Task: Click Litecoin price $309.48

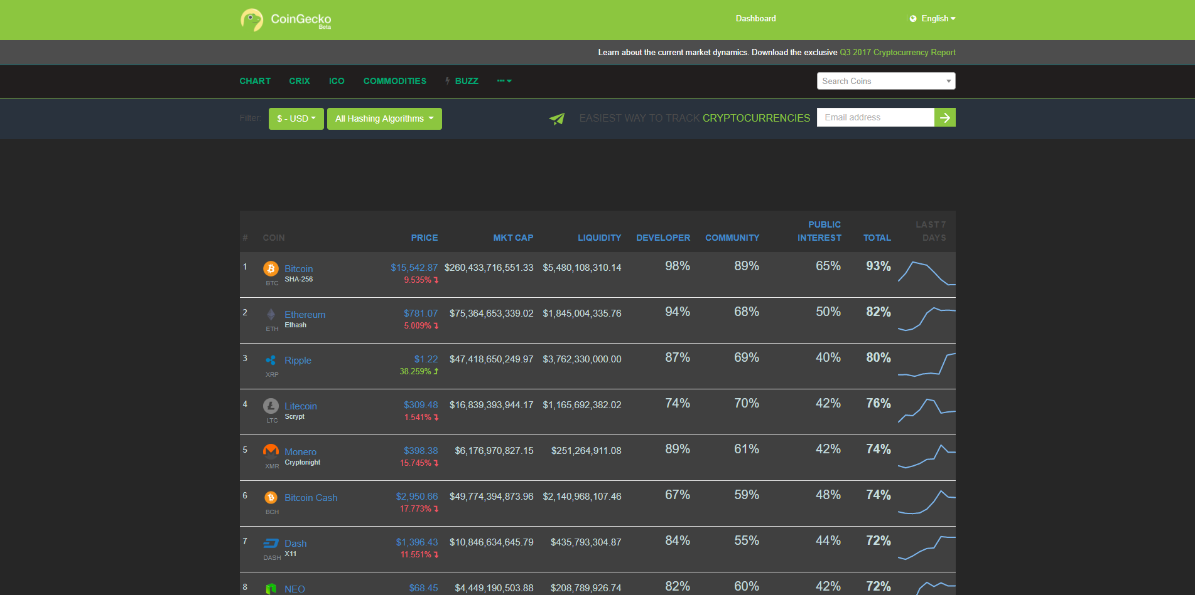Action: (x=421, y=405)
